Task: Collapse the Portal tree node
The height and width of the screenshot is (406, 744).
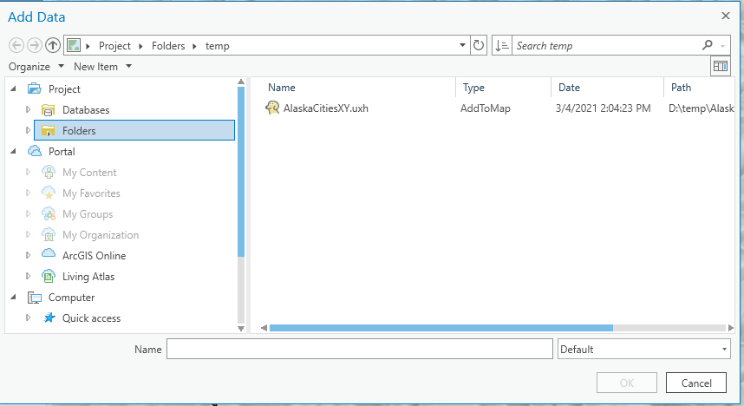Action: (13, 152)
